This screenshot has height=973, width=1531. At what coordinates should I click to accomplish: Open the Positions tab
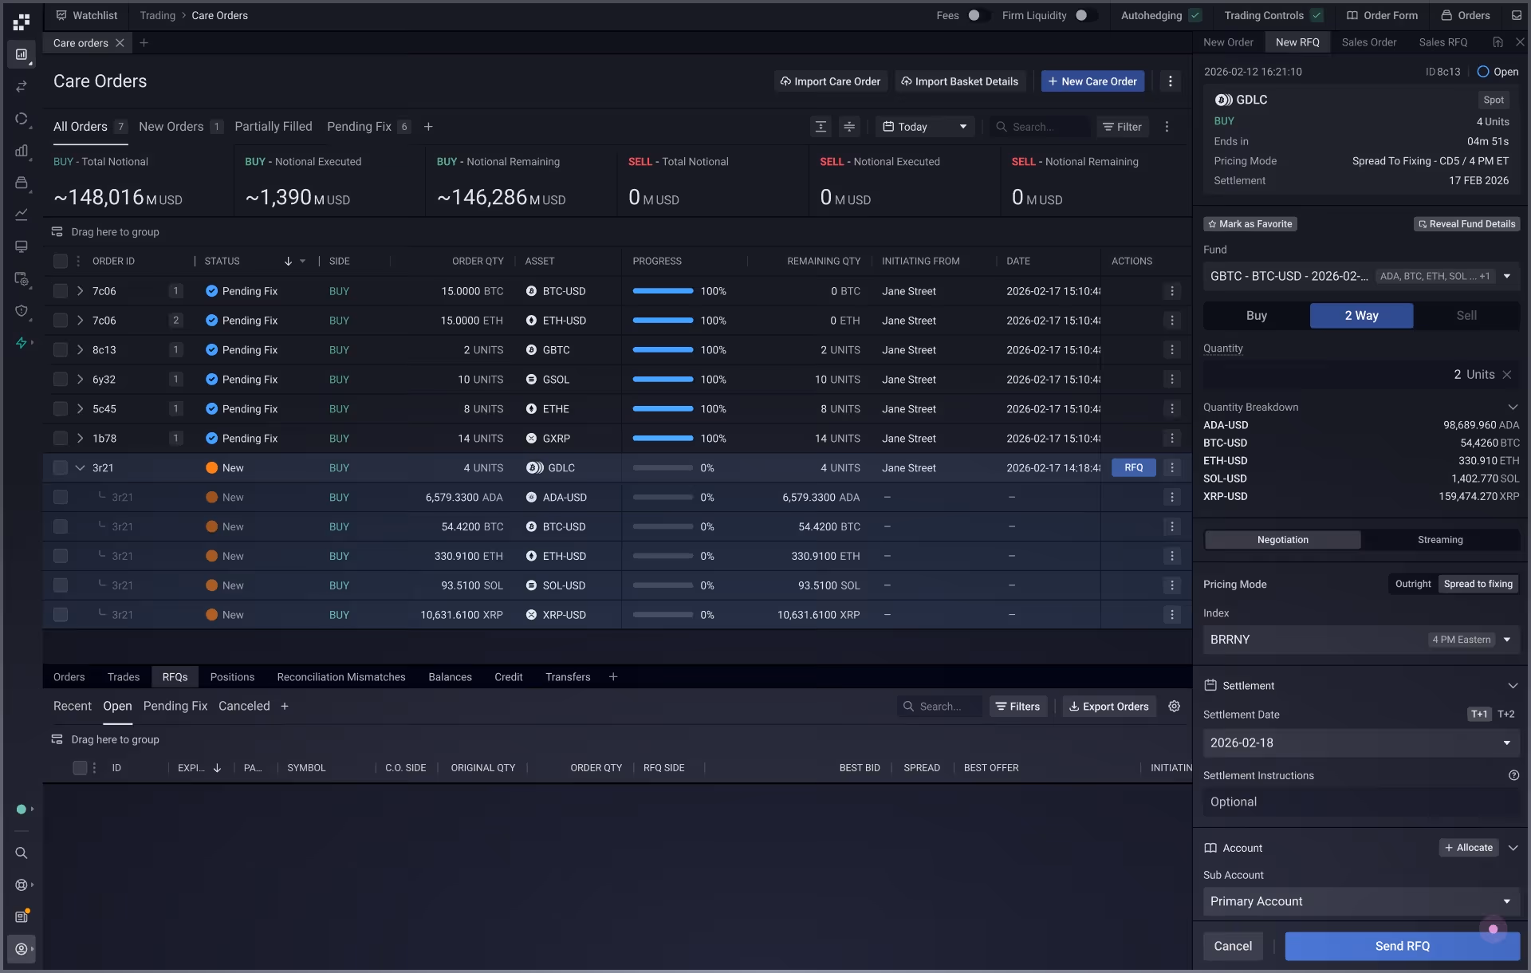click(x=232, y=677)
